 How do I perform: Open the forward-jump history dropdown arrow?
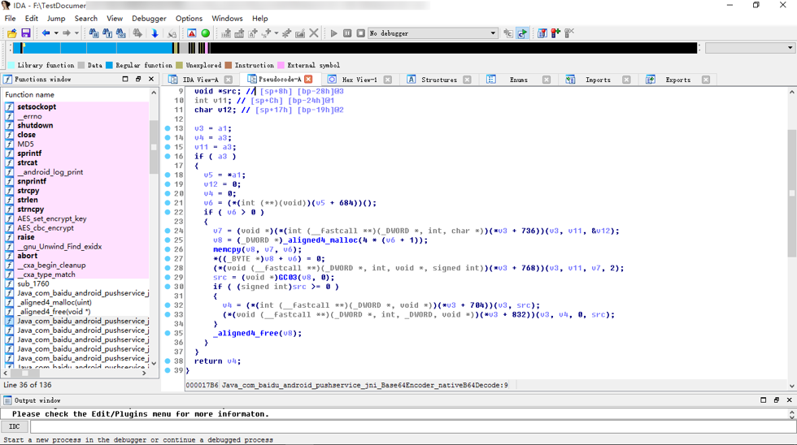[76, 33]
